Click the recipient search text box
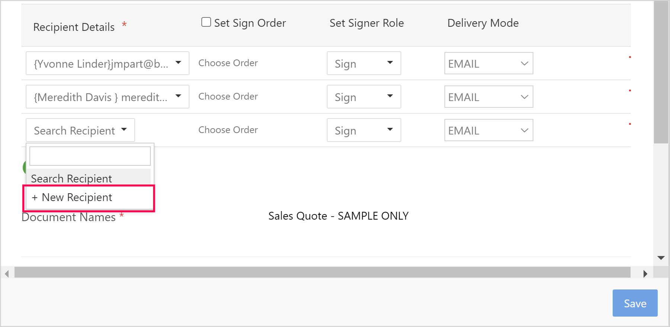Viewport: 670px width, 327px height. click(x=90, y=156)
